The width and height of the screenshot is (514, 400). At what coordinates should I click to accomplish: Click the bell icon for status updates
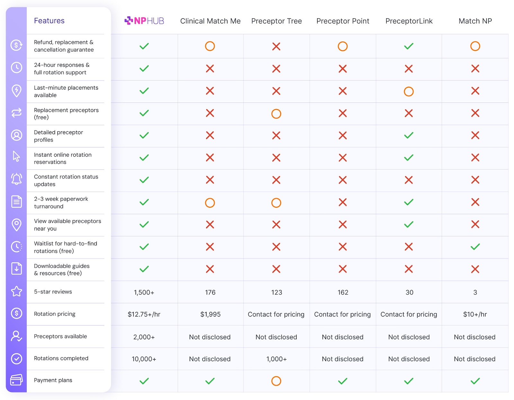16,179
